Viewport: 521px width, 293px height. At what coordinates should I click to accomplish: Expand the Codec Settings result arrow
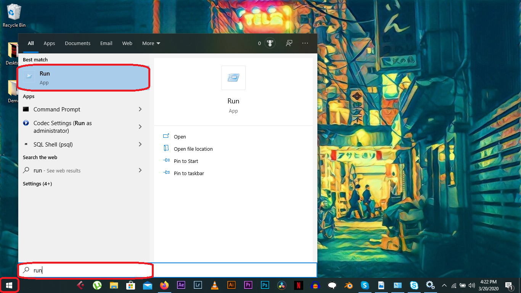pyautogui.click(x=140, y=127)
